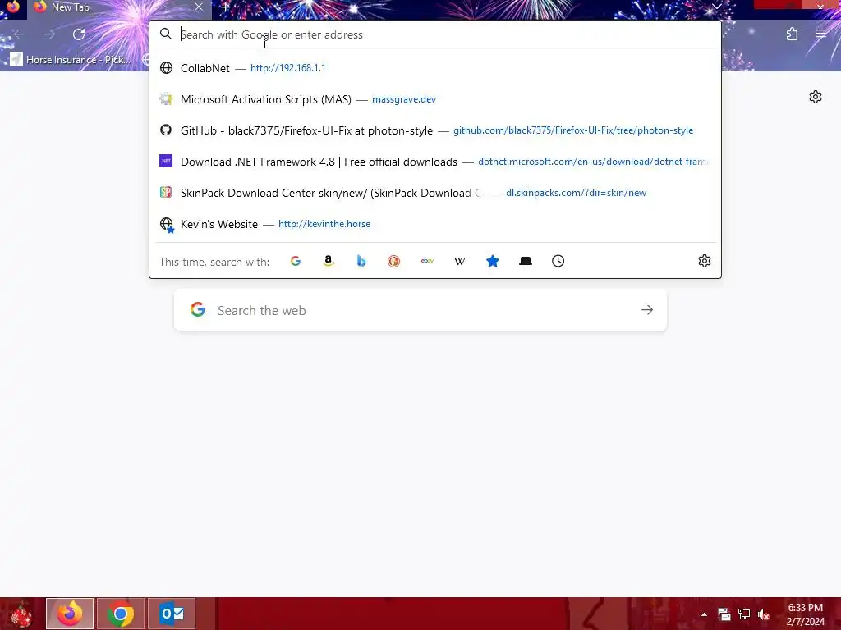The width and height of the screenshot is (841, 630).
Task: Open Outlook from taskbar
Action: coord(172,614)
